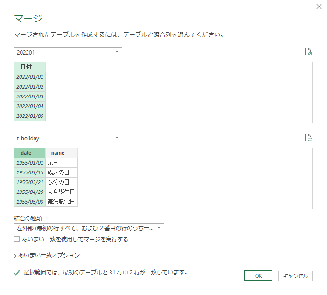Close the マージ dialog with X
327x295 pixels.
click(x=319, y=7)
